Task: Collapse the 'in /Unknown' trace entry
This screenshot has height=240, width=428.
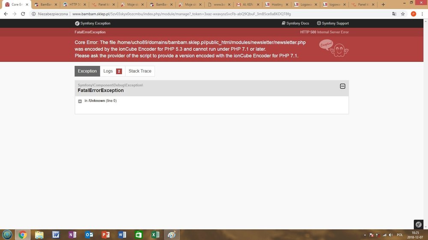Action: 80,101
